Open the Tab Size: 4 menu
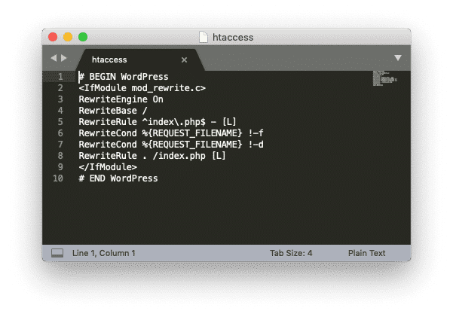453x317 pixels. 291,253
